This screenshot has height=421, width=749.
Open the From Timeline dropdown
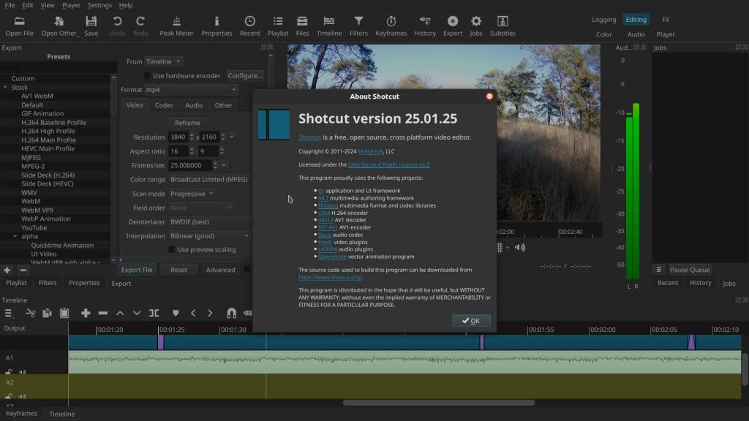[163, 61]
